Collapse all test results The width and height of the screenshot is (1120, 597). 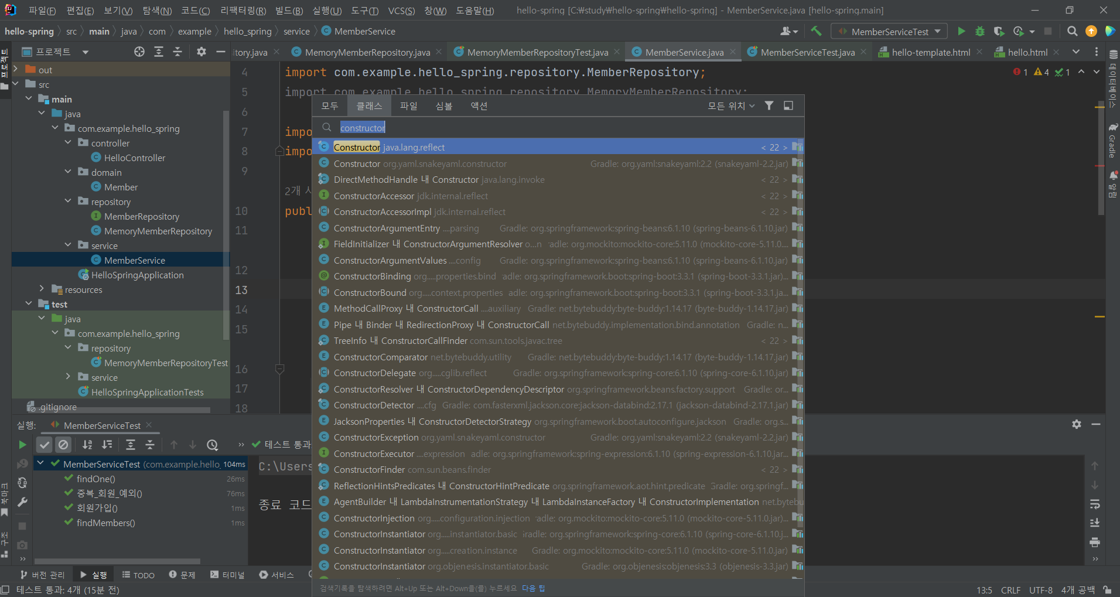(x=150, y=445)
